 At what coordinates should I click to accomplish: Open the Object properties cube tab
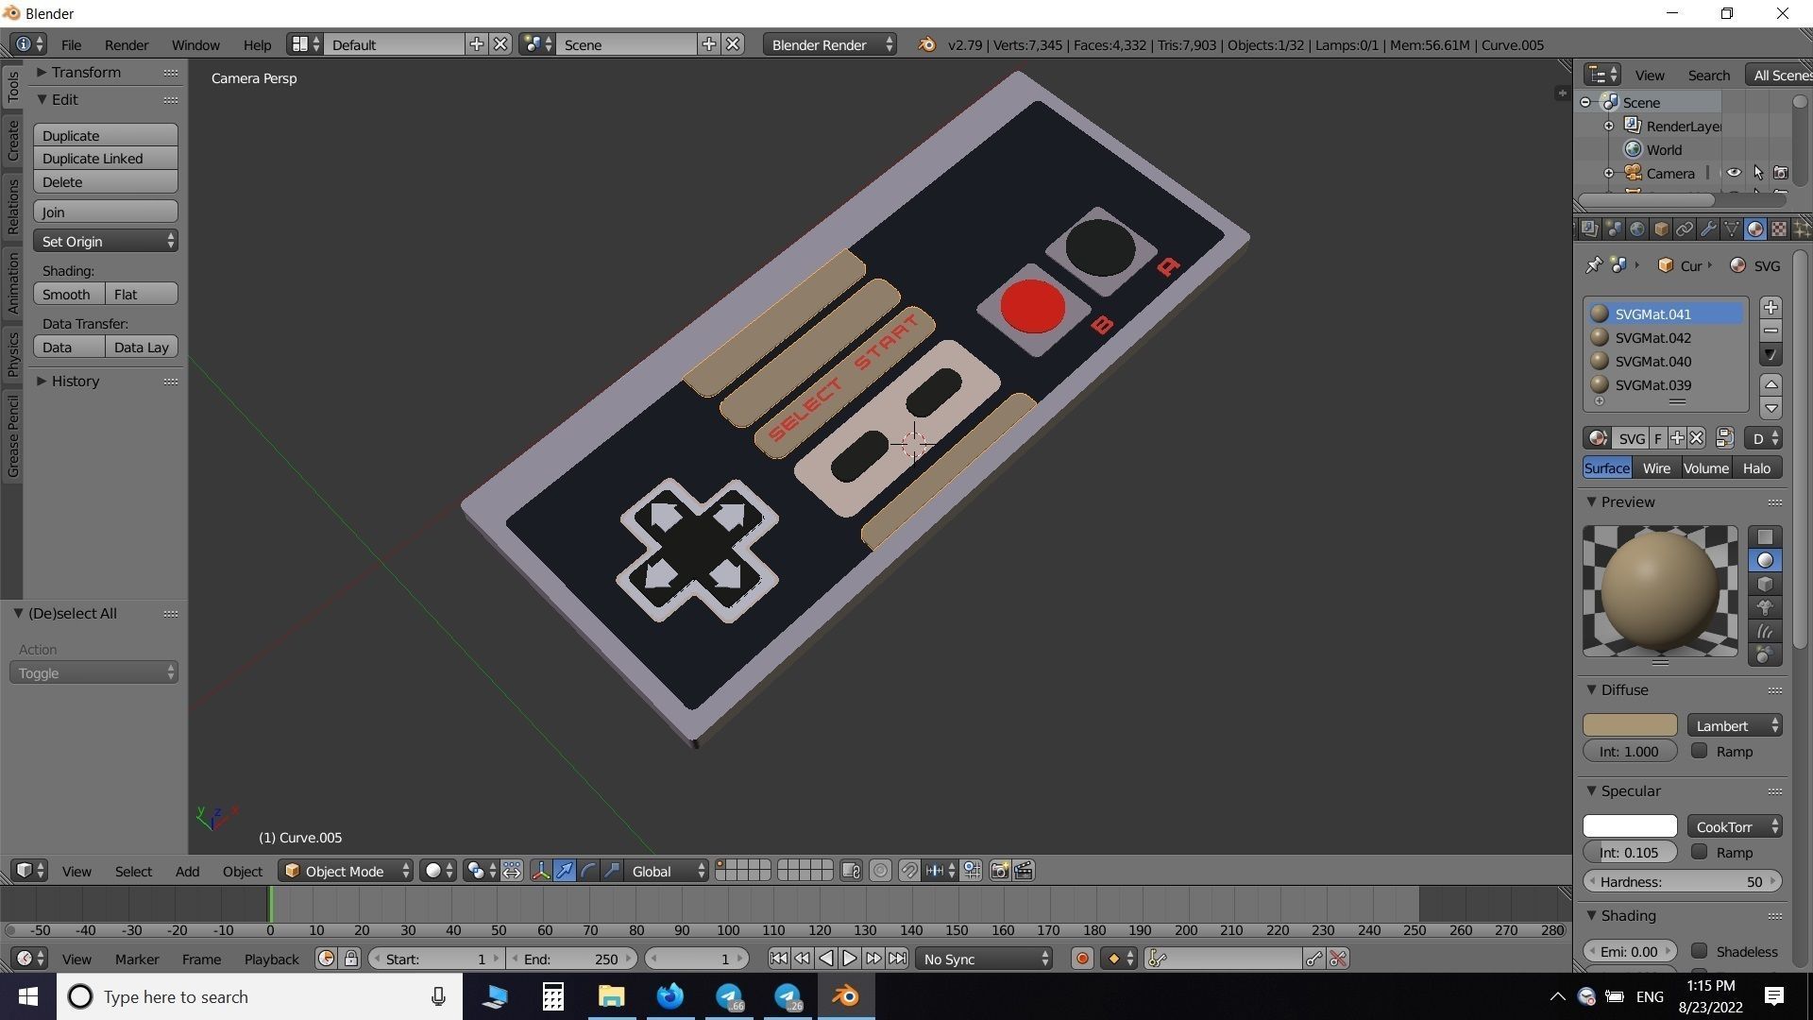pos(1661,229)
